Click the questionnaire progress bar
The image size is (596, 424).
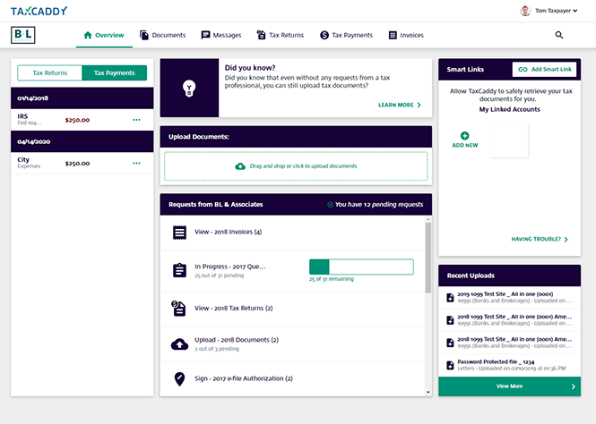click(361, 267)
